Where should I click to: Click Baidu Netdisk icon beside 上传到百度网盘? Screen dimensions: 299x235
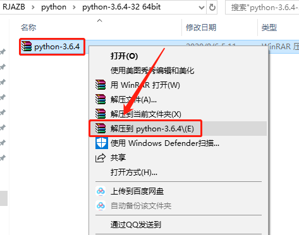pyautogui.click(x=101, y=191)
